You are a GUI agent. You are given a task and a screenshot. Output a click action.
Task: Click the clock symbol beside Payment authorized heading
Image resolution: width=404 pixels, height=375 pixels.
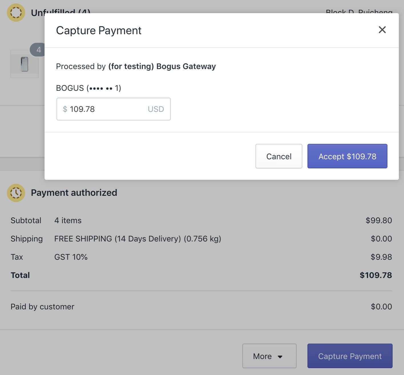[x=16, y=193]
